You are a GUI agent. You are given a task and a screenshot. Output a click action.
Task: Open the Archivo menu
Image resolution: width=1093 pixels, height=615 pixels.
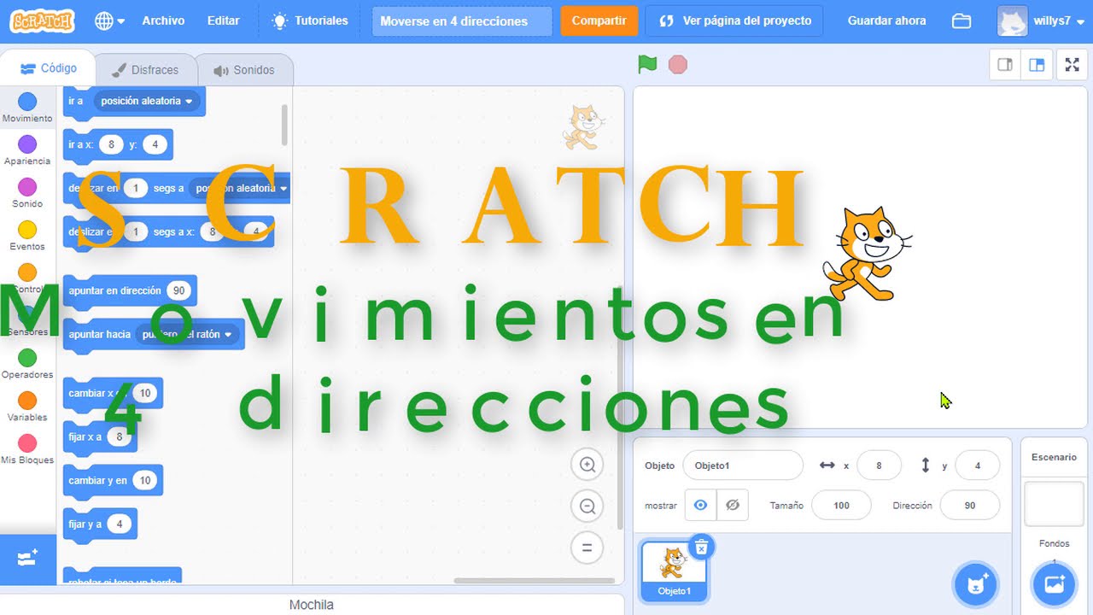(163, 20)
